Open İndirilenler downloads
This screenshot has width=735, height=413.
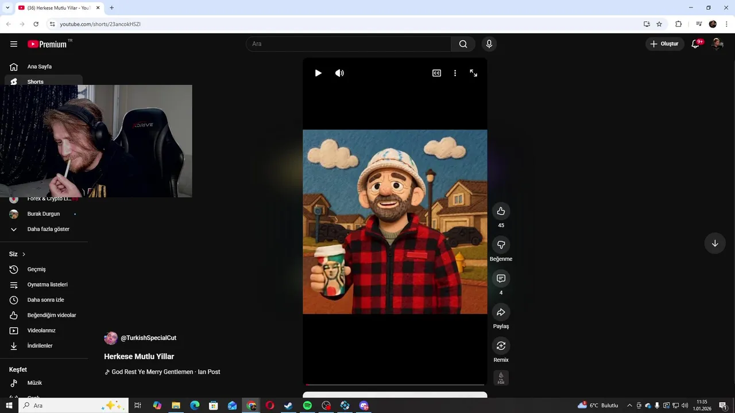(44, 346)
